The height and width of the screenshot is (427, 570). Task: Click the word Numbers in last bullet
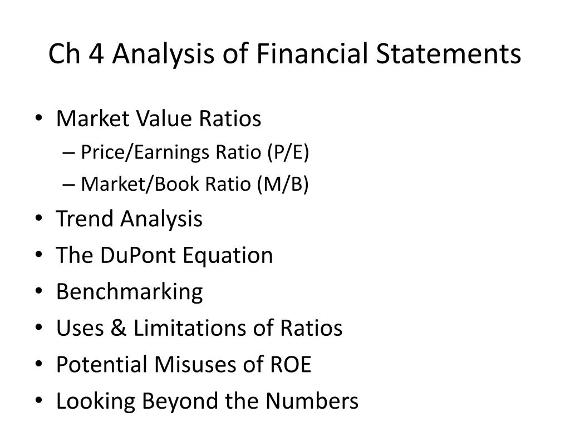click(x=312, y=401)
